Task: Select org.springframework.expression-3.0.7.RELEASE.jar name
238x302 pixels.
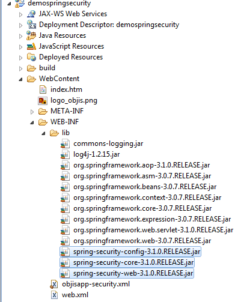Action: [152, 219]
